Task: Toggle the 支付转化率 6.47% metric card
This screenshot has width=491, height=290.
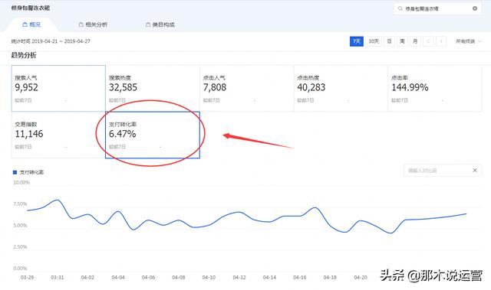Action: pyautogui.click(x=153, y=135)
